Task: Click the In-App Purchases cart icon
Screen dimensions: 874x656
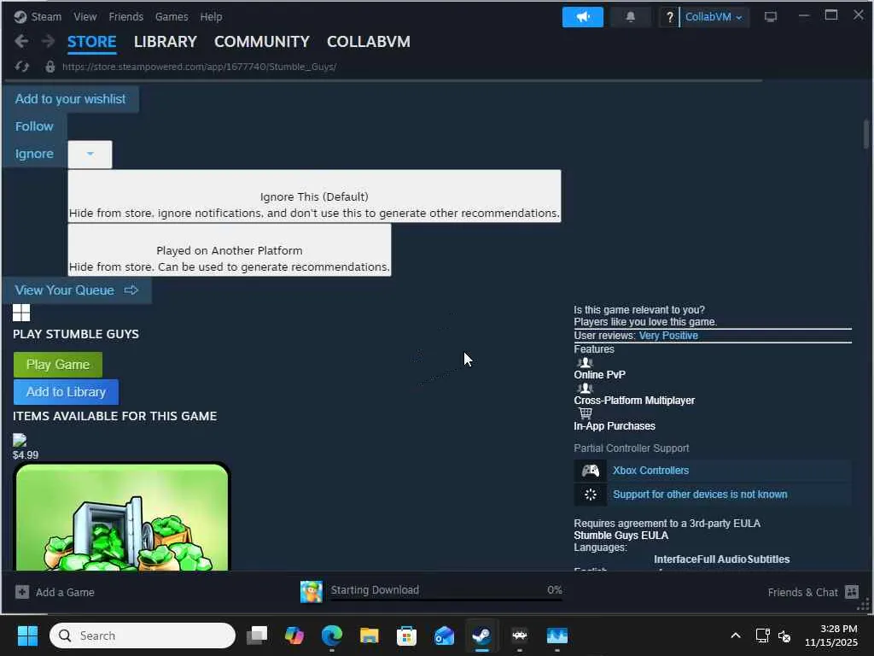Action: (x=585, y=413)
